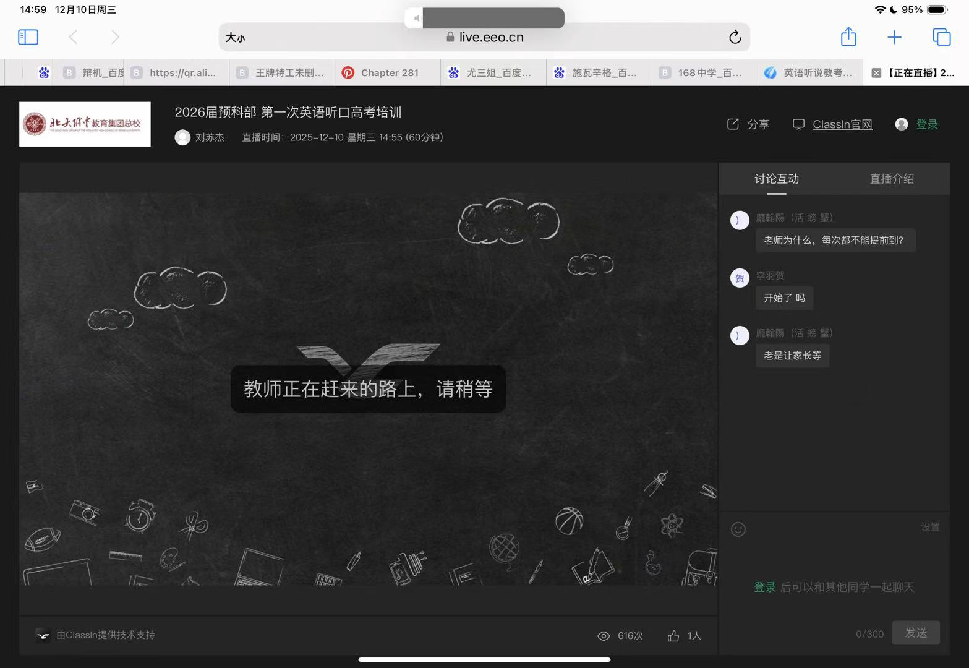Click the user avatar login icon

pos(902,124)
